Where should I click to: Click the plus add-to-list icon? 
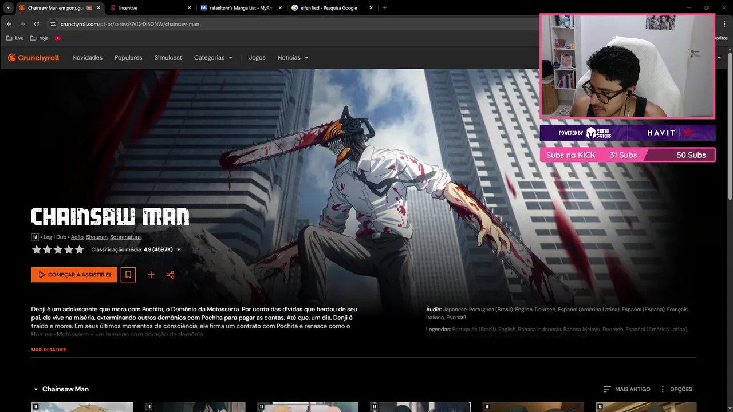pos(151,275)
